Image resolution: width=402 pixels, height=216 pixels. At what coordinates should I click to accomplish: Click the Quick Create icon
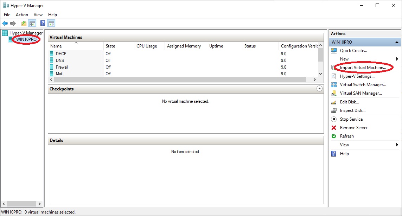333,51
